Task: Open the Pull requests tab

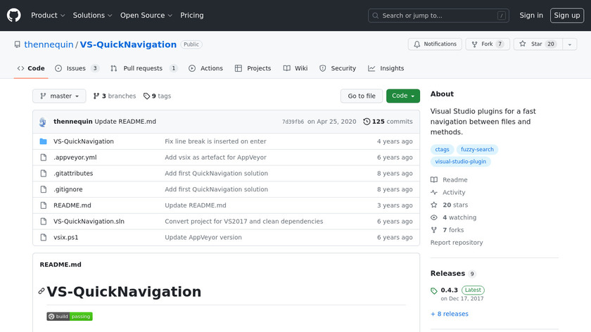Action: click(144, 68)
